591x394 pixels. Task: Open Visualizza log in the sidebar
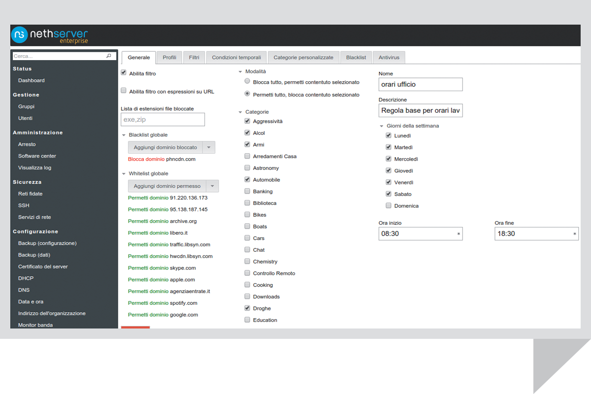34,168
